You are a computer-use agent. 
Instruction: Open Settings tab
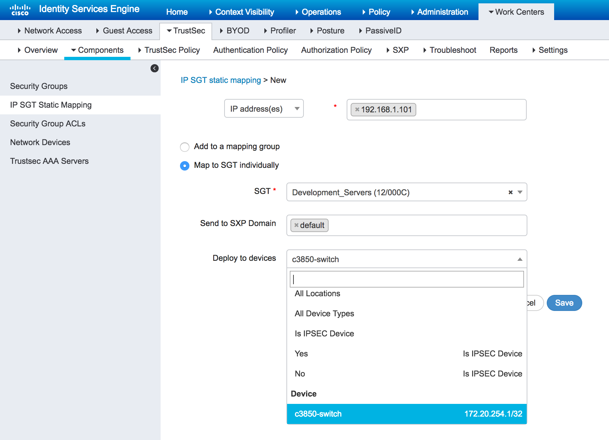point(550,50)
